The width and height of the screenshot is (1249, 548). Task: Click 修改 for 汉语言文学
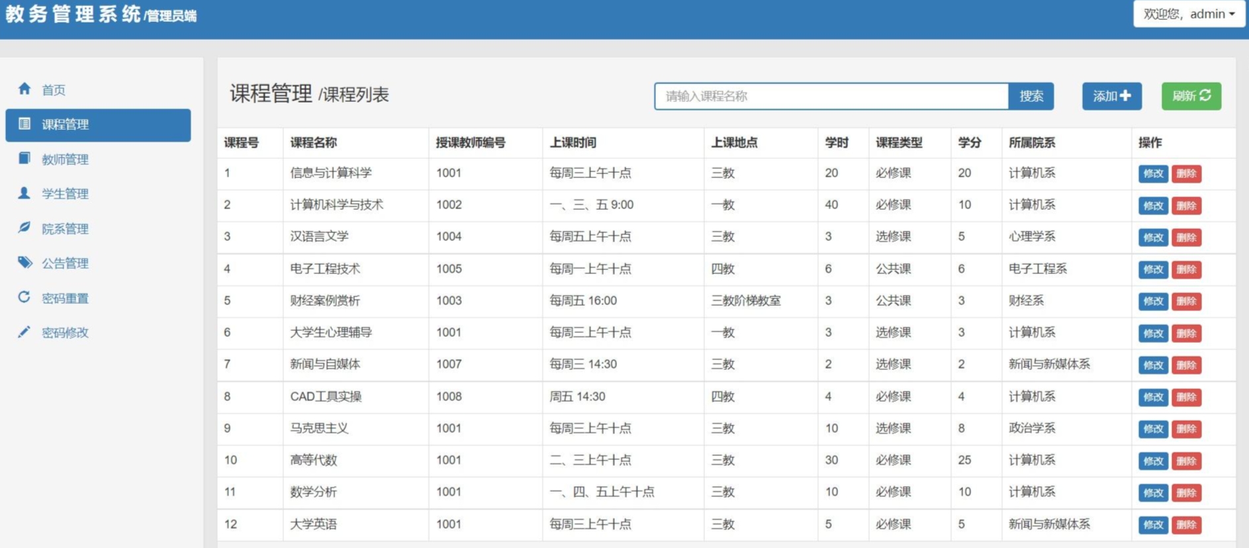[x=1153, y=237]
